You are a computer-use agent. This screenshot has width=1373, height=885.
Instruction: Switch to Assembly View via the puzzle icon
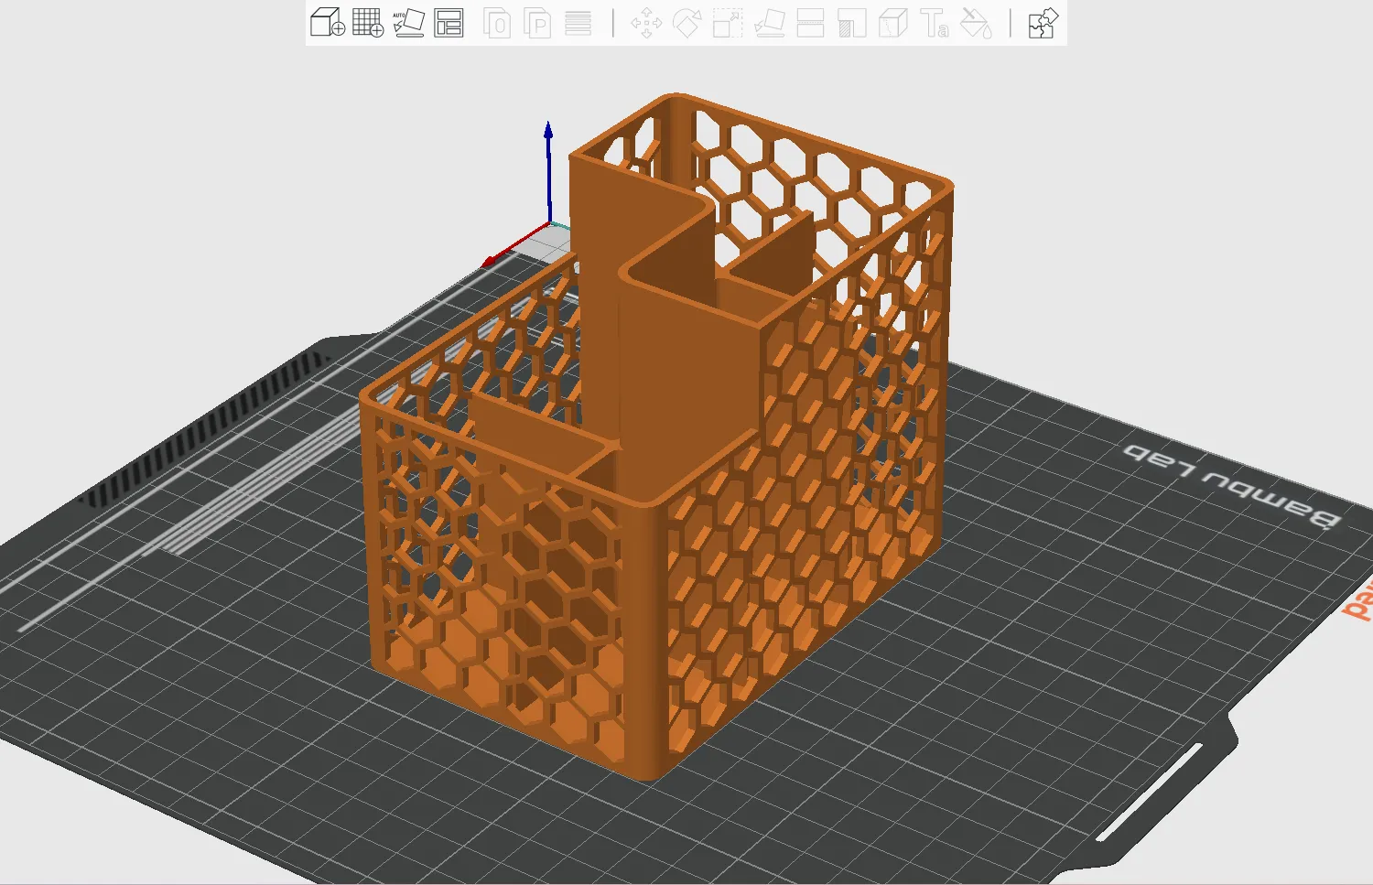pos(1043,23)
